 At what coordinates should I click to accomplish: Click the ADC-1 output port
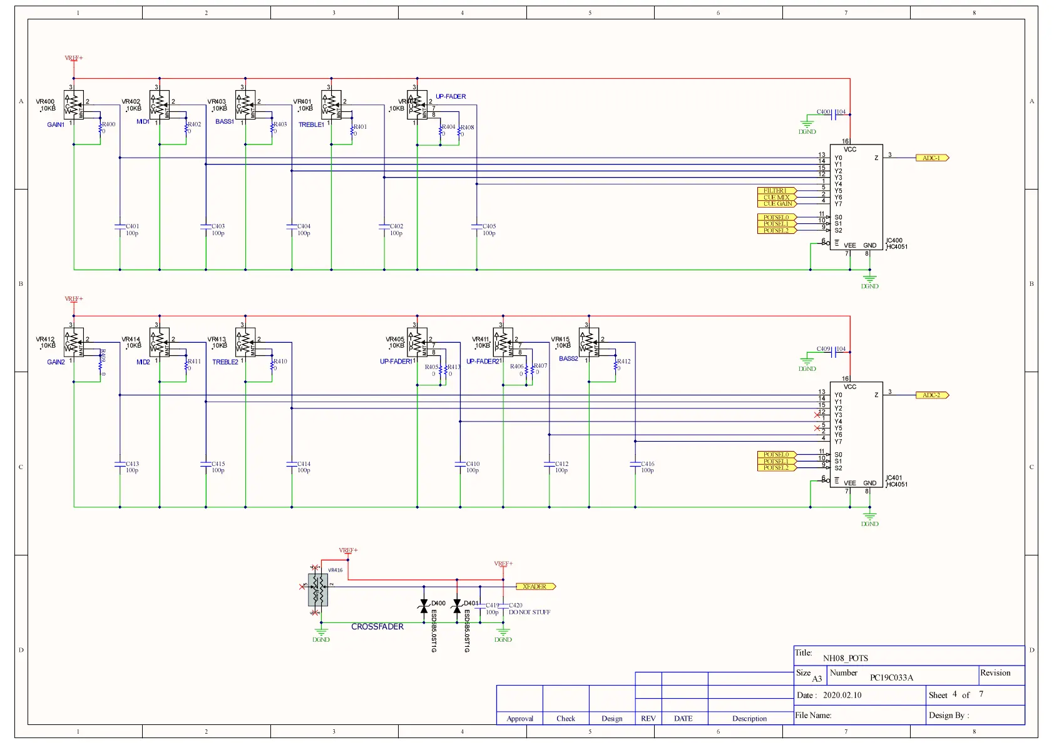point(933,158)
